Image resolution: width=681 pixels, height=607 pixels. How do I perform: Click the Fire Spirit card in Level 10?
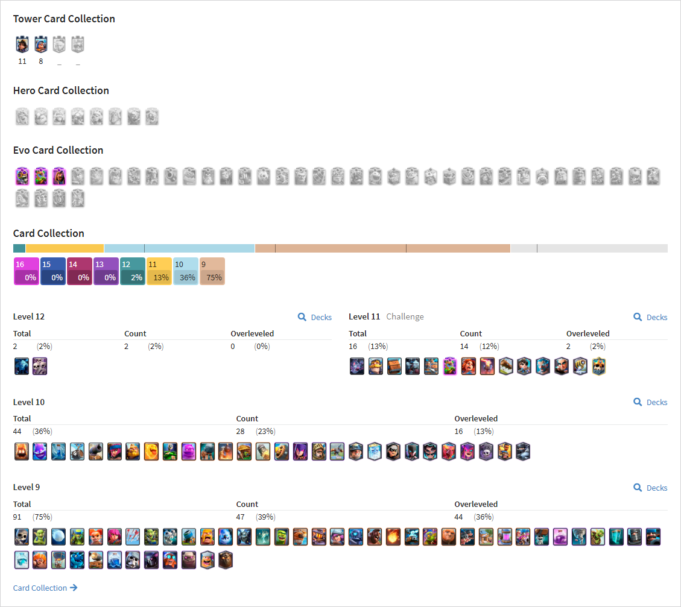[x=21, y=451]
